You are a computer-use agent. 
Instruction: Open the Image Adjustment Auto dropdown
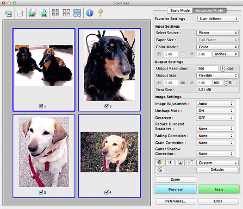point(215,104)
